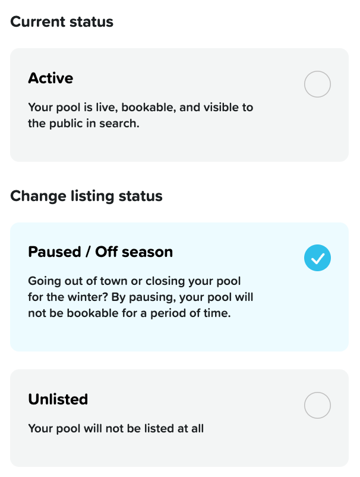Click "Your pool will not be listed at all"
The width and height of the screenshot is (360, 477).
click(x=116, y=428)
